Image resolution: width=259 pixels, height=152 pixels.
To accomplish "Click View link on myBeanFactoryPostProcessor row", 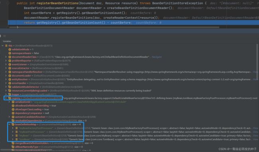I will (x=255, y=128).
